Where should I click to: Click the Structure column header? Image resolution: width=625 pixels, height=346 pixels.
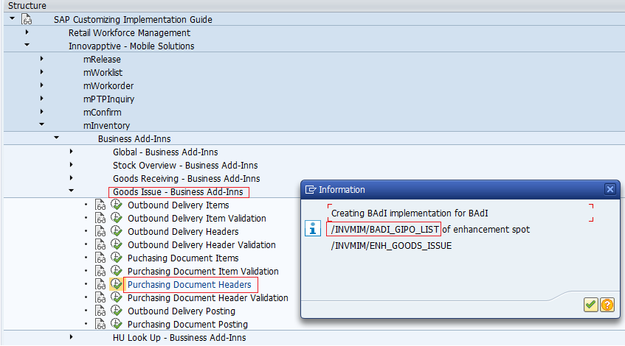click(x=27, y=6)
